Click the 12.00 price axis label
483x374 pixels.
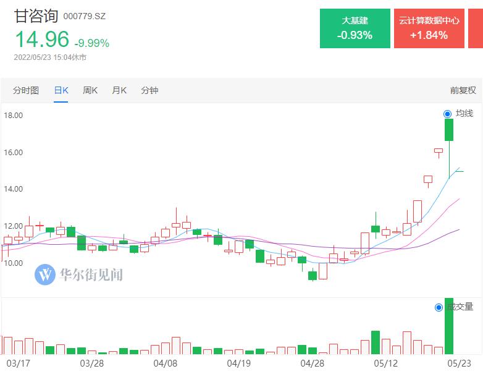tap(13, 226)
